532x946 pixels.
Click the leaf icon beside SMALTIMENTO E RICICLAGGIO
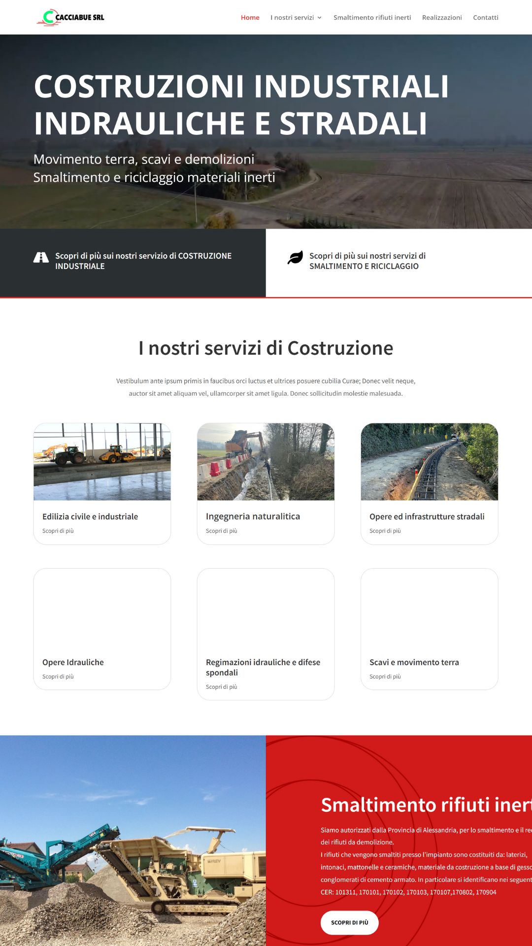pyautogui.click(x=295, y=257)
